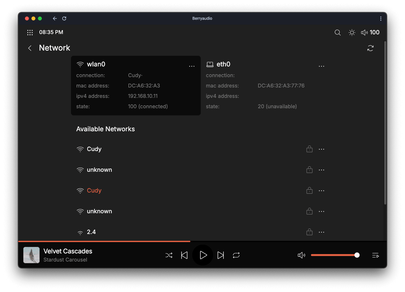Open the play queue icon
This screenshot has height=292, width=405.
pos(375,255)
